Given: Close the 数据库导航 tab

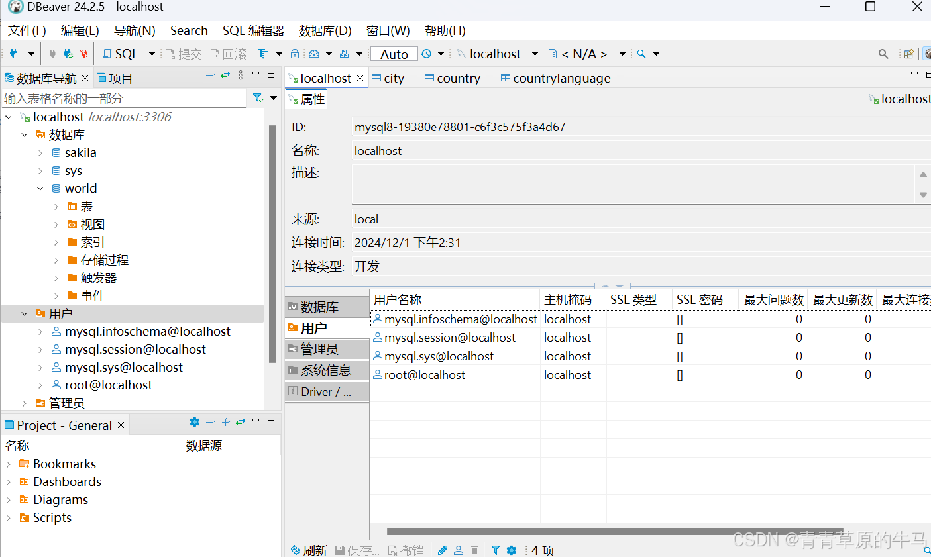Looking at the screenshot, I should (85, 78).
